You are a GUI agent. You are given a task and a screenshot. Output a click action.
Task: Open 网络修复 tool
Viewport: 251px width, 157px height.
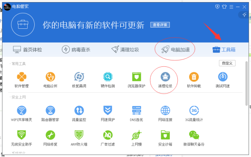pos(50,138)
